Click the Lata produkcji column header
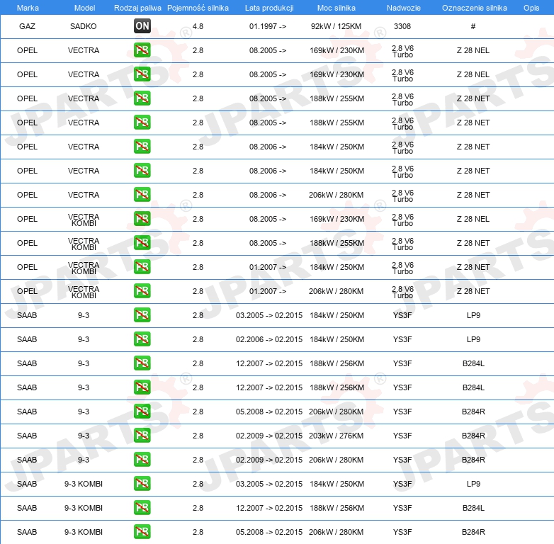554x544 pixels. (x=269, y=8)
